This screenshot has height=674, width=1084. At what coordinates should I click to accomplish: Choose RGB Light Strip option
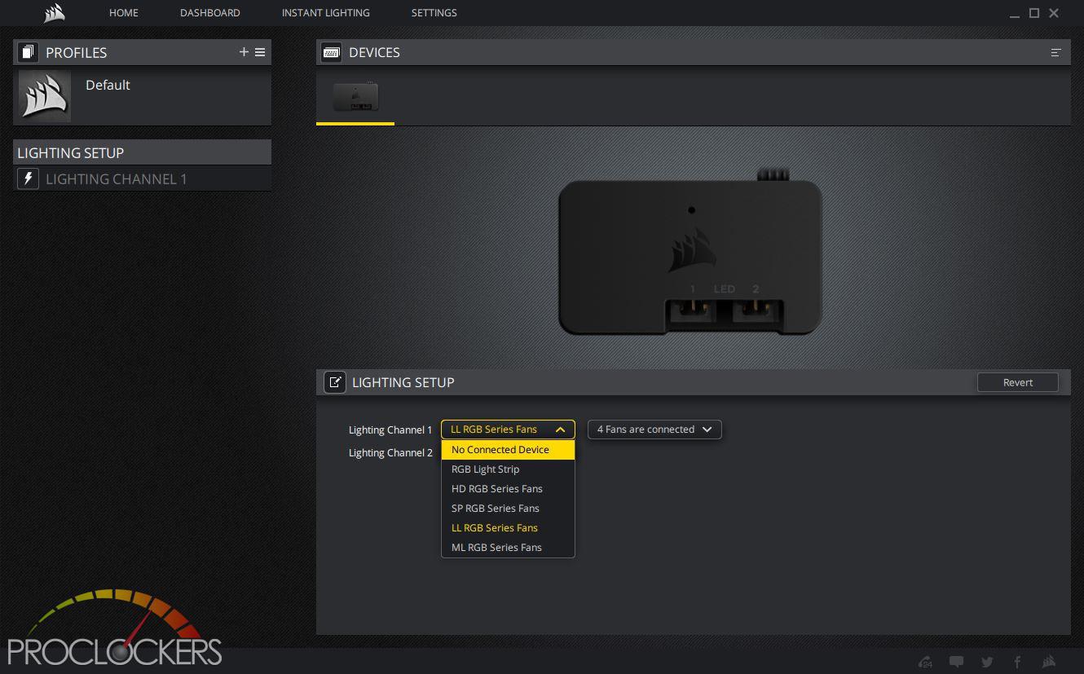(x=508, y=469)
